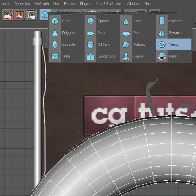Add a Pyramid primitive

coord(174,33)
